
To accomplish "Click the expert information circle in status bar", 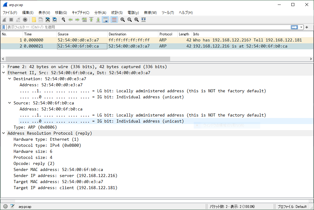I will pyautogui.click(x=5, y=206).
